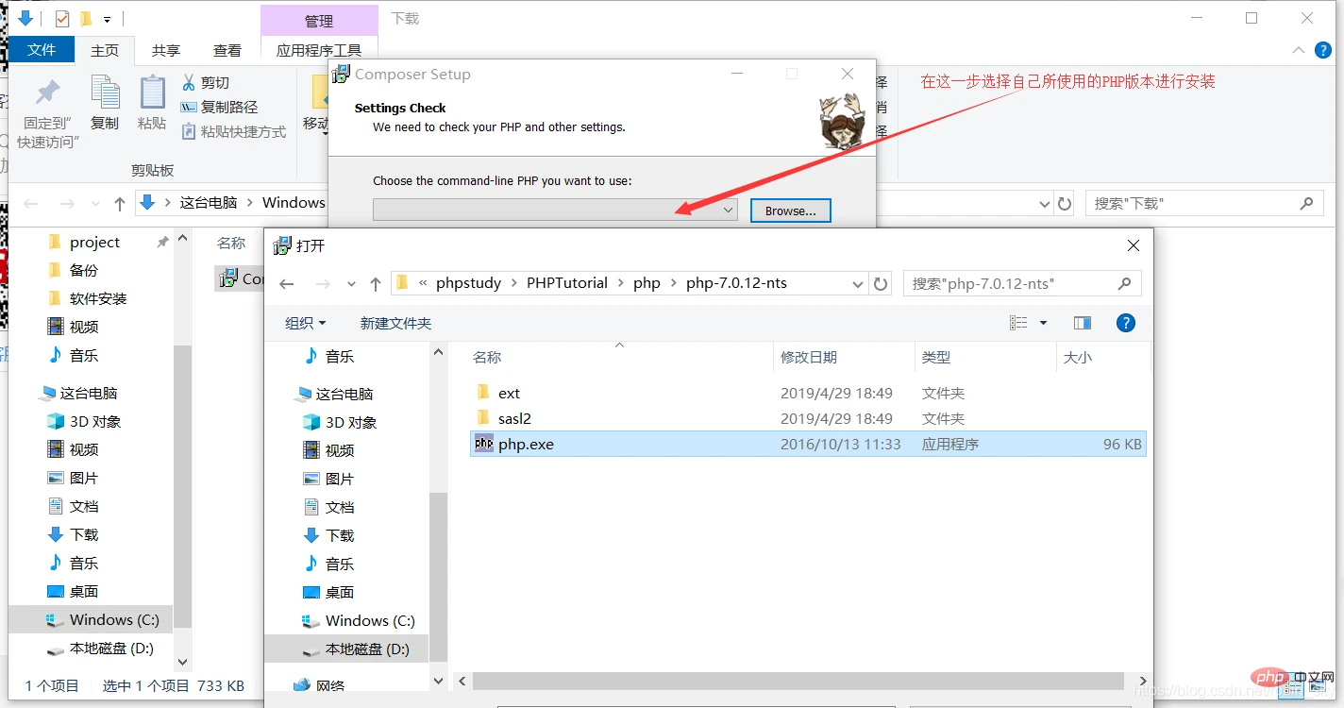Screen dimensions: 1344x708
Task: Open the 组织 dropdown menu
Action: 305,323
